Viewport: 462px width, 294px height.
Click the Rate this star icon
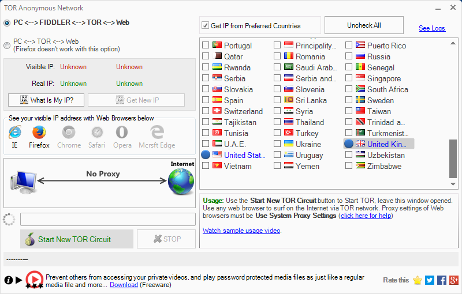click(417, 280)
